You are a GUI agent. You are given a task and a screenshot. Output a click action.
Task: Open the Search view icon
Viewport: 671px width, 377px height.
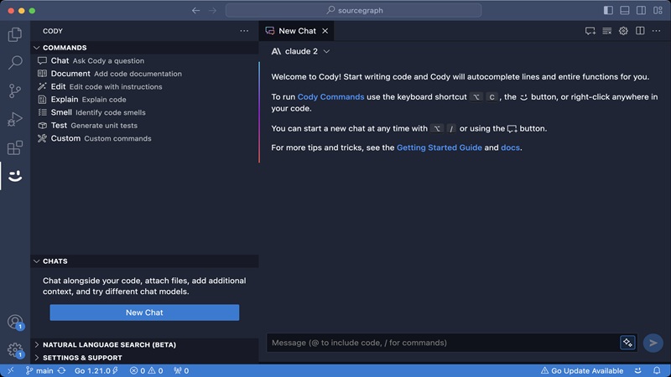click(x=14, y=63)
